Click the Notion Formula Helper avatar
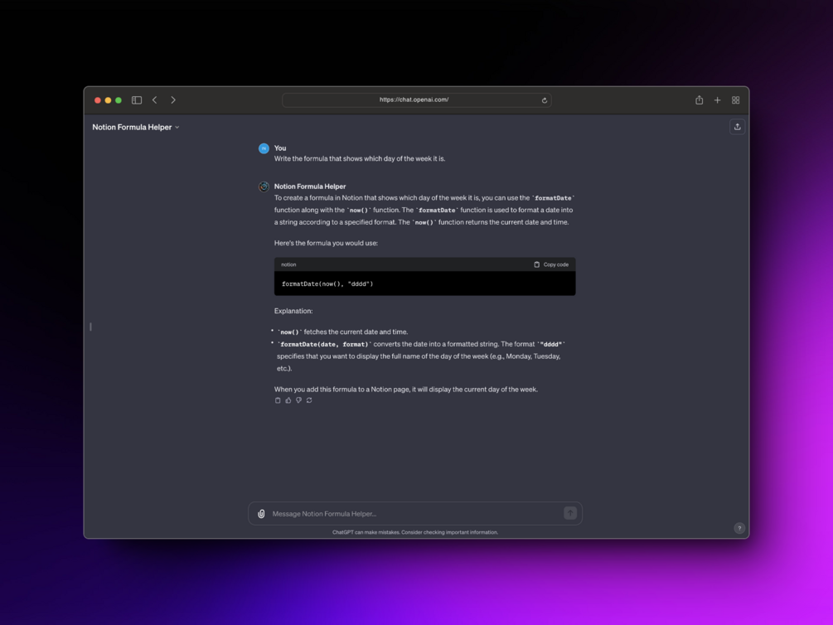The image size is (833, 625). (x=264, y=187)
